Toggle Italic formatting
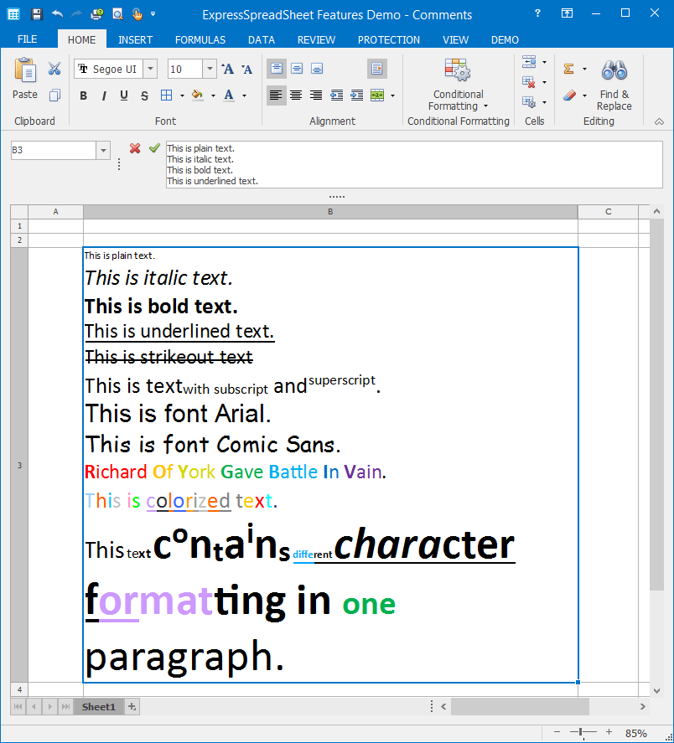The height and width of the screenshot is (743, 674). (103, 95)
